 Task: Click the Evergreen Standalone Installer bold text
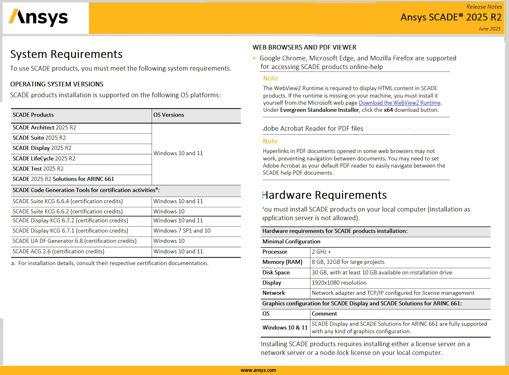pyautogui.click(x=319, y=110)
